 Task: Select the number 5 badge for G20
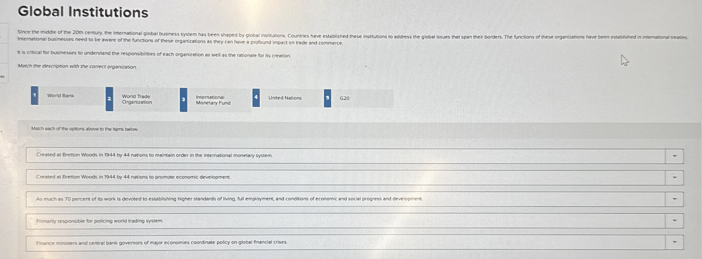[328, 98]
